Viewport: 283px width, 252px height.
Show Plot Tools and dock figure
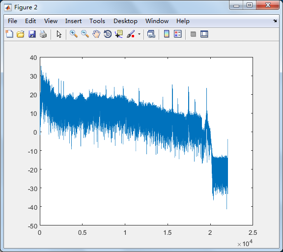click(204, 34)
